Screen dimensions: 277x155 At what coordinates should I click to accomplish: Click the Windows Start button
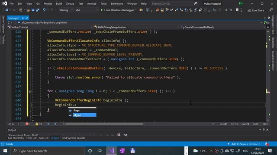(5, 151)
